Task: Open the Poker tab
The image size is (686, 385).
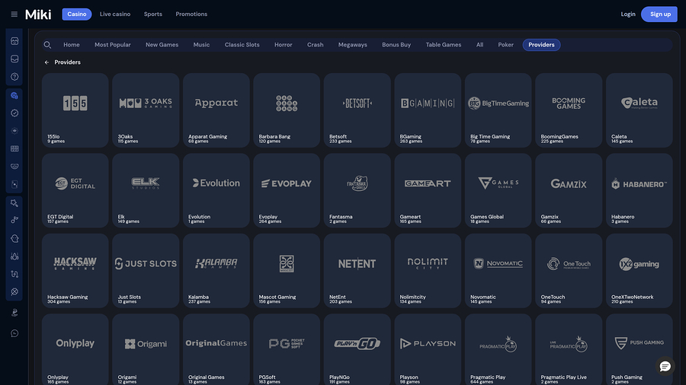Action: pyautogui.click(x=506, y=45)
